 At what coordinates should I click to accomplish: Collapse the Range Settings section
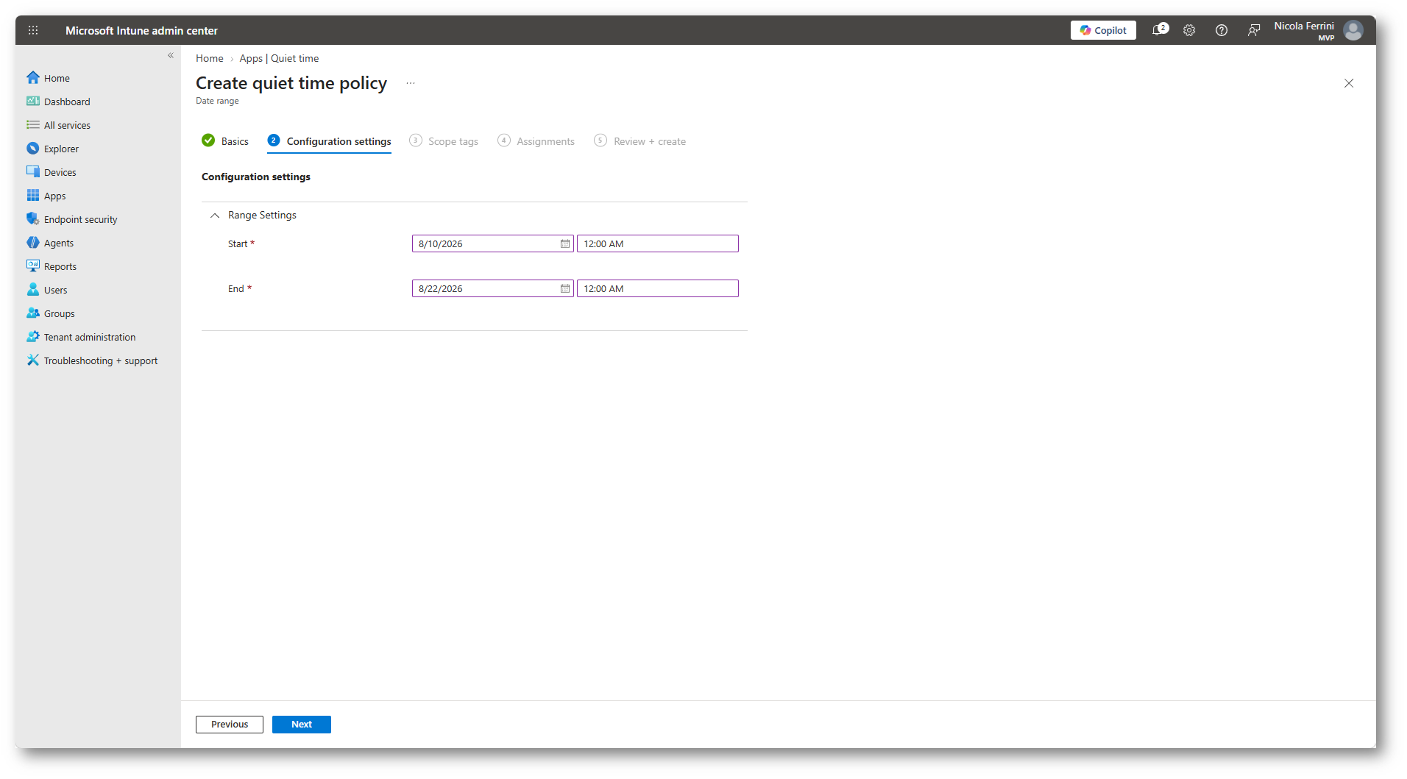tap(215, 216)
